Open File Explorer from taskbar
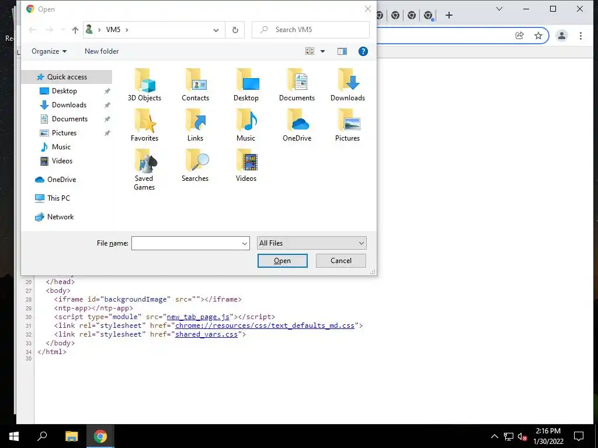 pyautogui.click(x=71, y=436)
